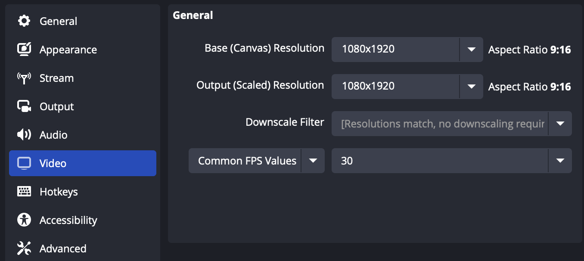Click the Base Resolution 1080x1920 text field
Image resolution: width=584 pixels, height=261 pixels.
pyautogui.click(x=395, y=49)
